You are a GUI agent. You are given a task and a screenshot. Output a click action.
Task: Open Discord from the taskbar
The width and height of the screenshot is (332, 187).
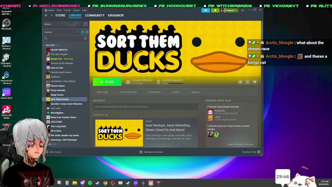click(82, 183)
